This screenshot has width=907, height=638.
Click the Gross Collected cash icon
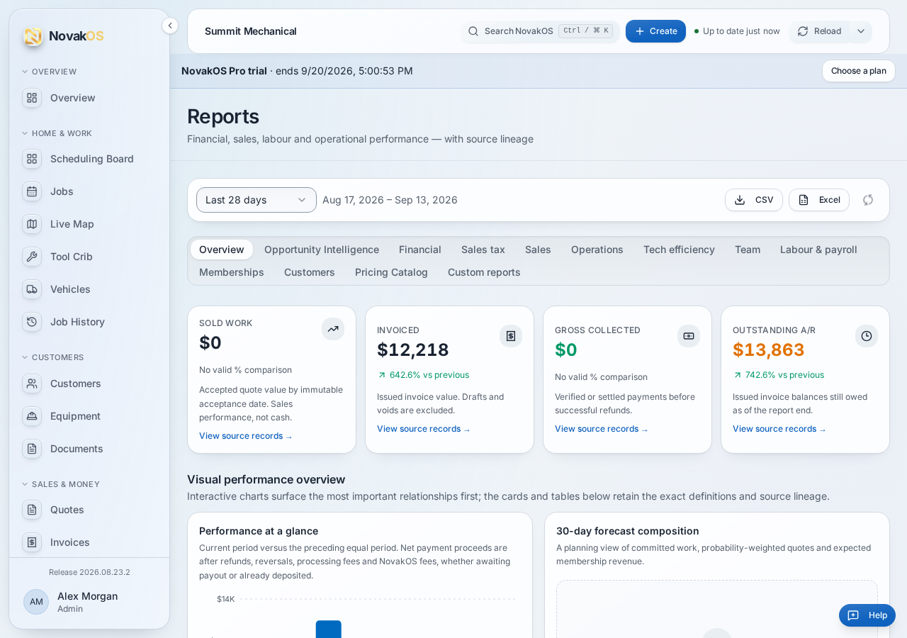coord(689,336)
